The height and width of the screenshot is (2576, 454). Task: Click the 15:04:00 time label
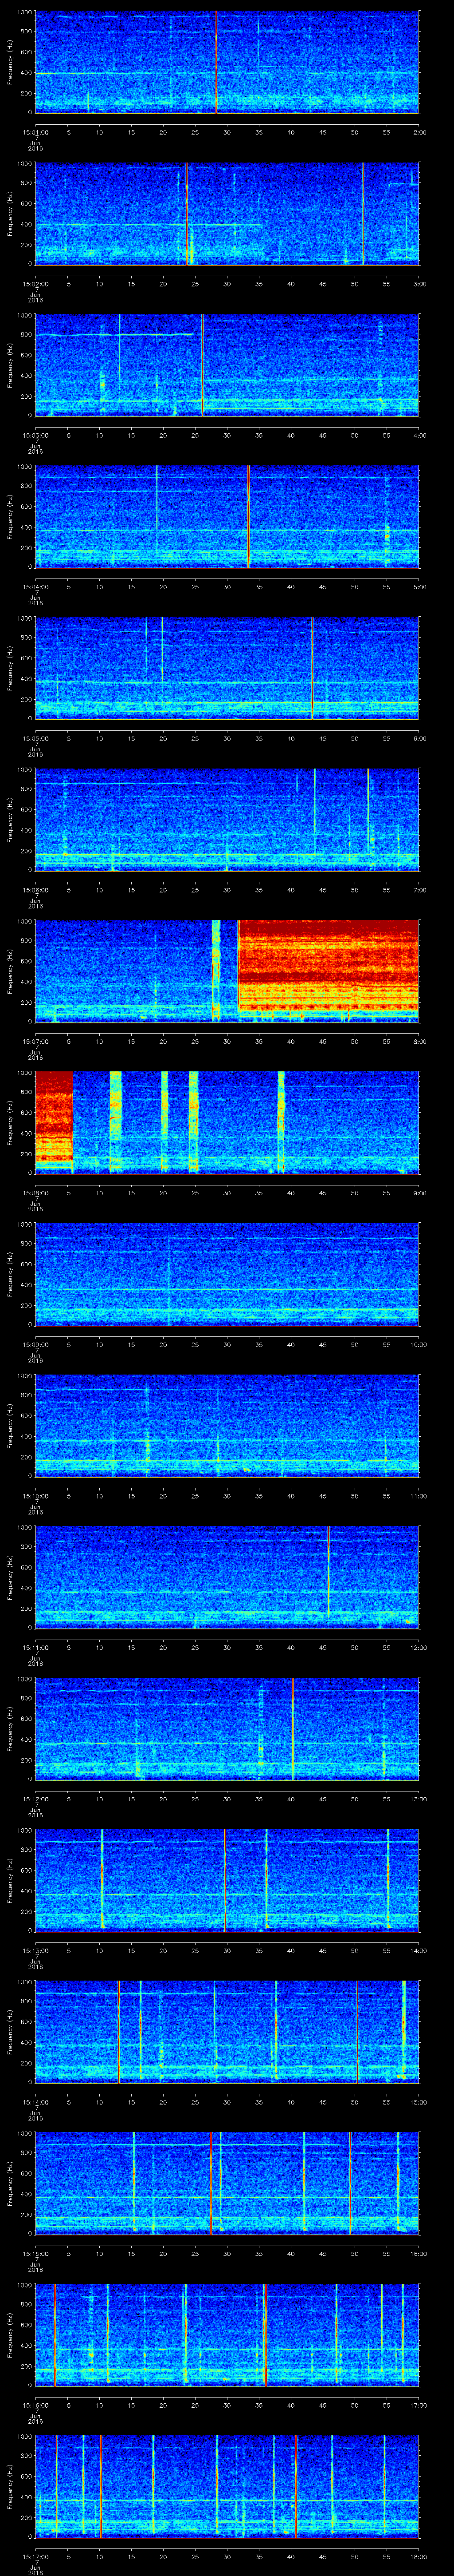[35, 586]
